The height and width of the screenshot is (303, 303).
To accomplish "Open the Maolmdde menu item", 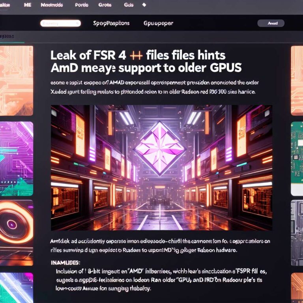I will tap(52, 5).
